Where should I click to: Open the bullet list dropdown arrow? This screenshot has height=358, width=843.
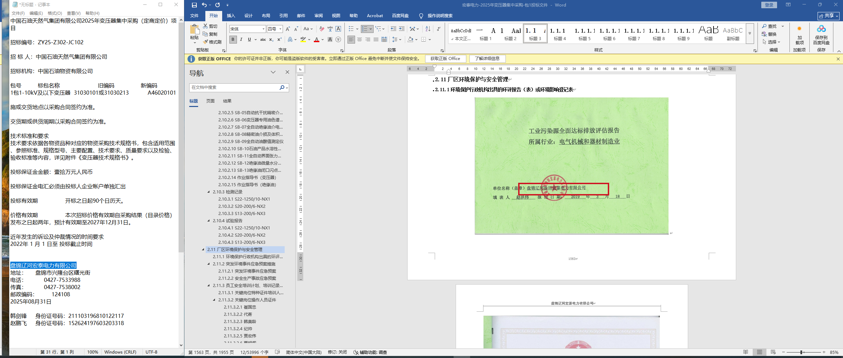[357, 29]
